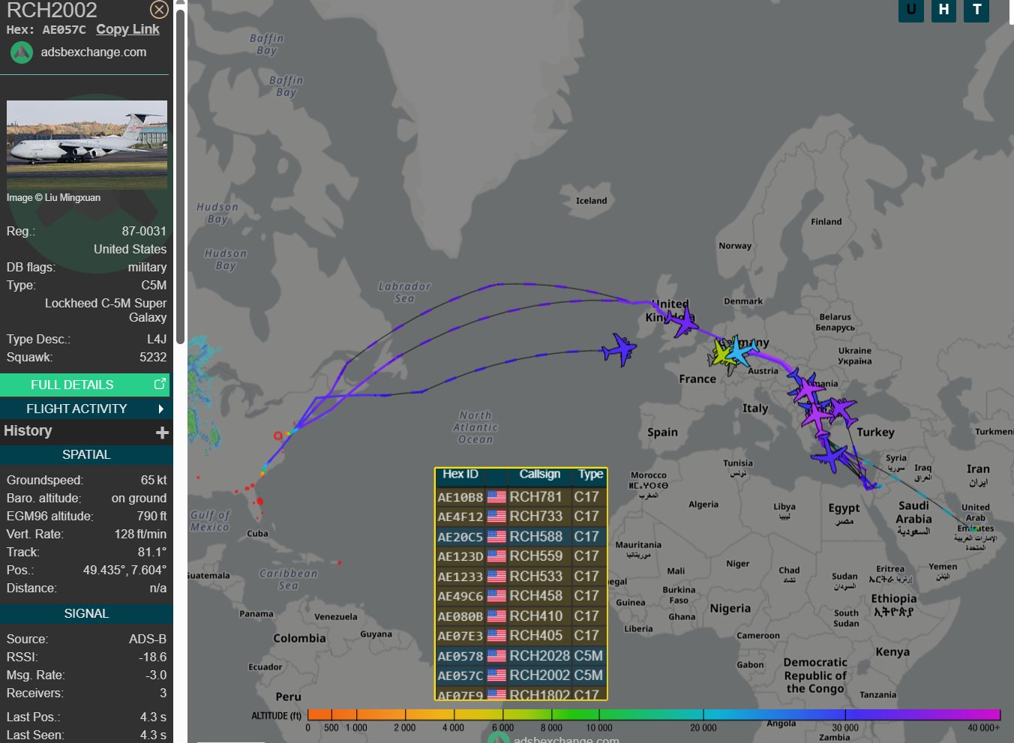Click hex ID AE07E3 in the table
This screenshot has height=743, width=1014.
(460, 637)
